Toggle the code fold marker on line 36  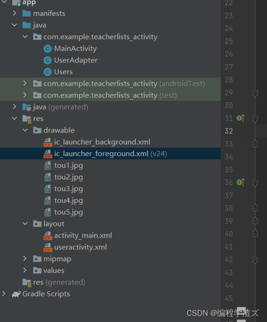point(255,183)
